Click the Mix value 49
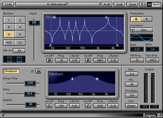Screen dimensions: 163x118 coord(132,84)
